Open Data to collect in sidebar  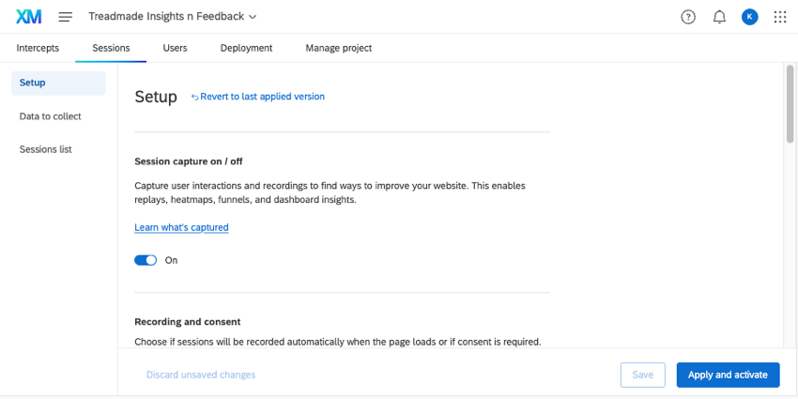(51, 116)
